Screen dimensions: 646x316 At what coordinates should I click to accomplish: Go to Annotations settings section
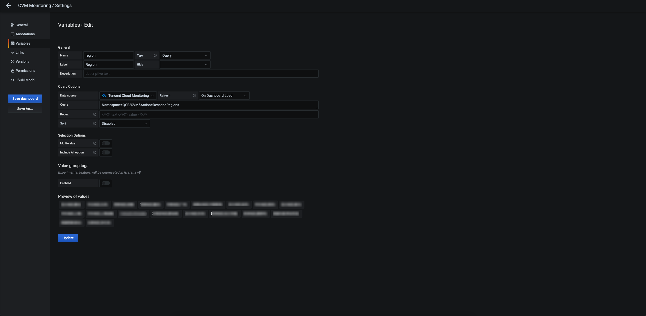pyautogui.click(x=25, y=34)
